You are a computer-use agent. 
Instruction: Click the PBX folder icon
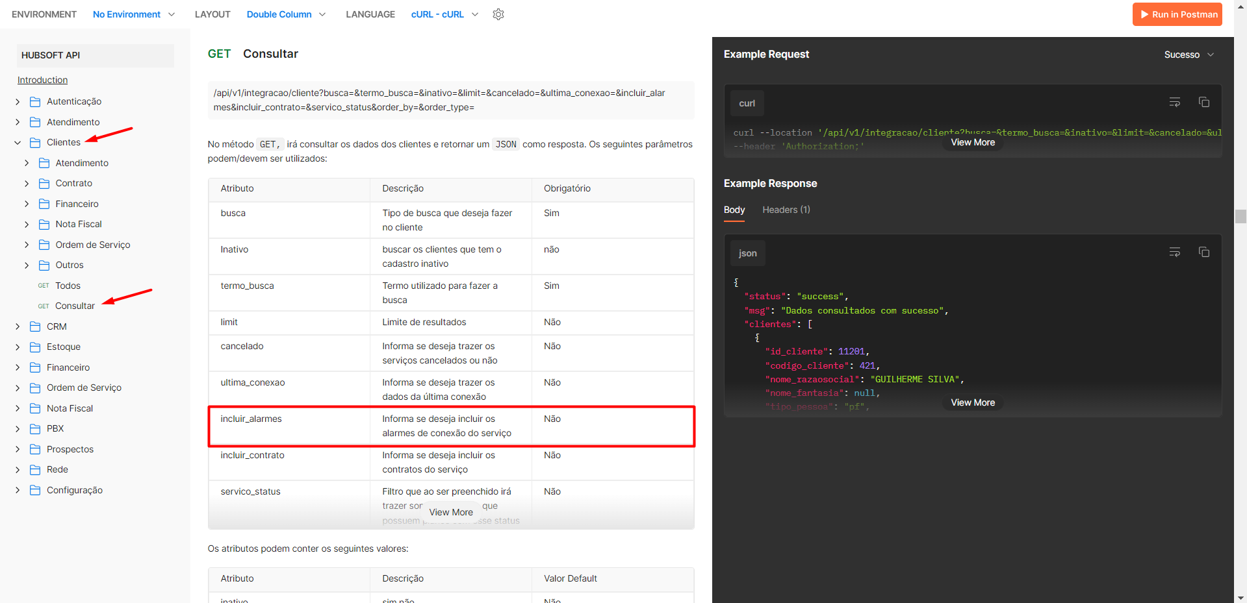click(x=35, y=428)
